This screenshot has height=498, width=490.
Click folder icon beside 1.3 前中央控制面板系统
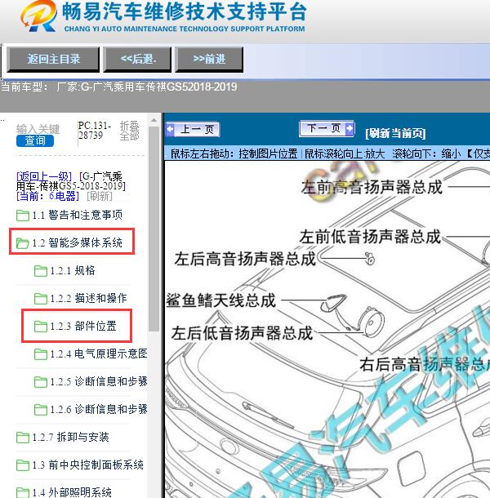tap(23, 465)
